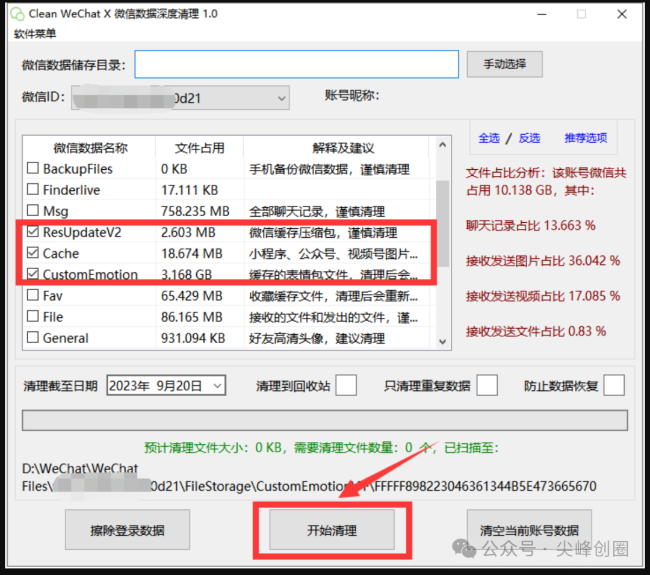Click the list scroll-up arrow
This screenshot has height=575, width=650.
pos(443,145)
